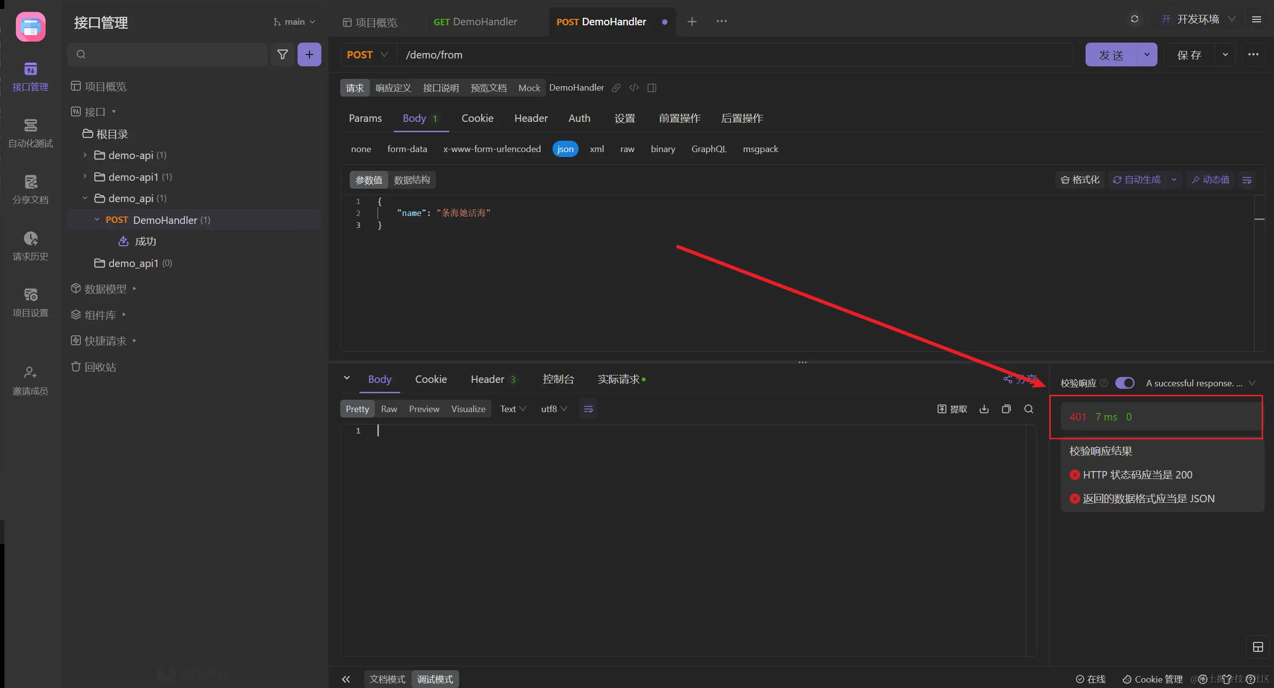
Task: Select the none body type
Action: tap(361, 149)
